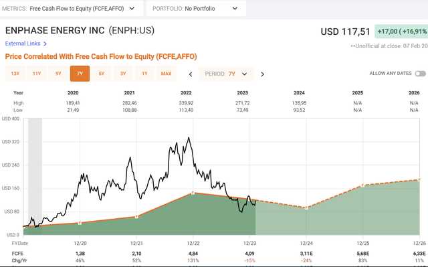The width and height of the screenshot is (428, 267).
Task: Click the 12/26 estimate F marker
Action: [419, 179]
